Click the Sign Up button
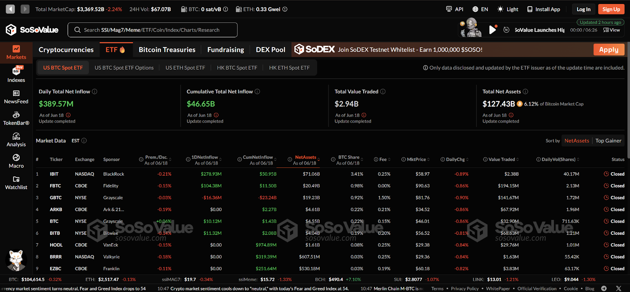 [x=611, y=9]
